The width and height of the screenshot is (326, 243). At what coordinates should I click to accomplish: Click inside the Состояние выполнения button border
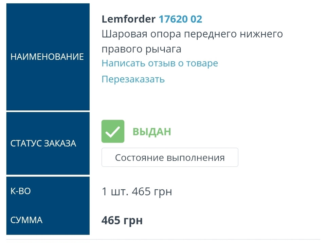(170, 157)
